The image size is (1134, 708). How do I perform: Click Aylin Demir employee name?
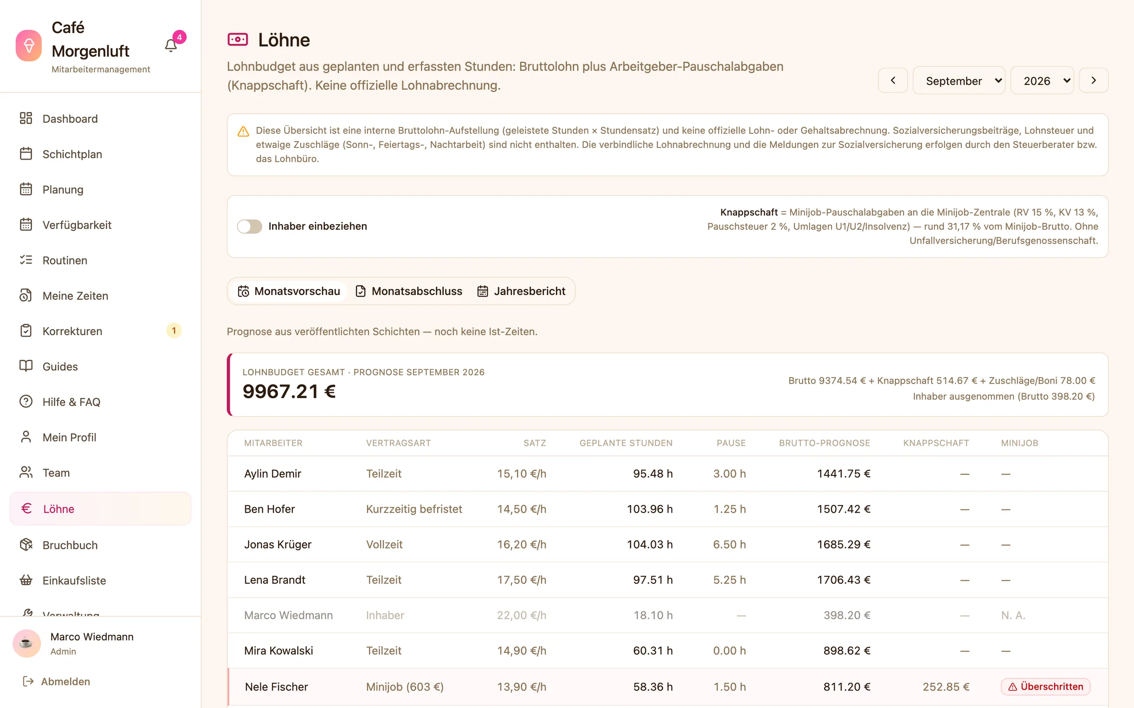(x=273, y=473)
